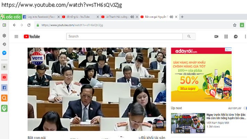
Task: Go to YouTube home via logo
Action: coord(32,37)
